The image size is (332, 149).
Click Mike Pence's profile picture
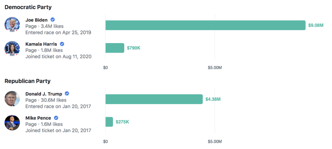tap(12, 123)
